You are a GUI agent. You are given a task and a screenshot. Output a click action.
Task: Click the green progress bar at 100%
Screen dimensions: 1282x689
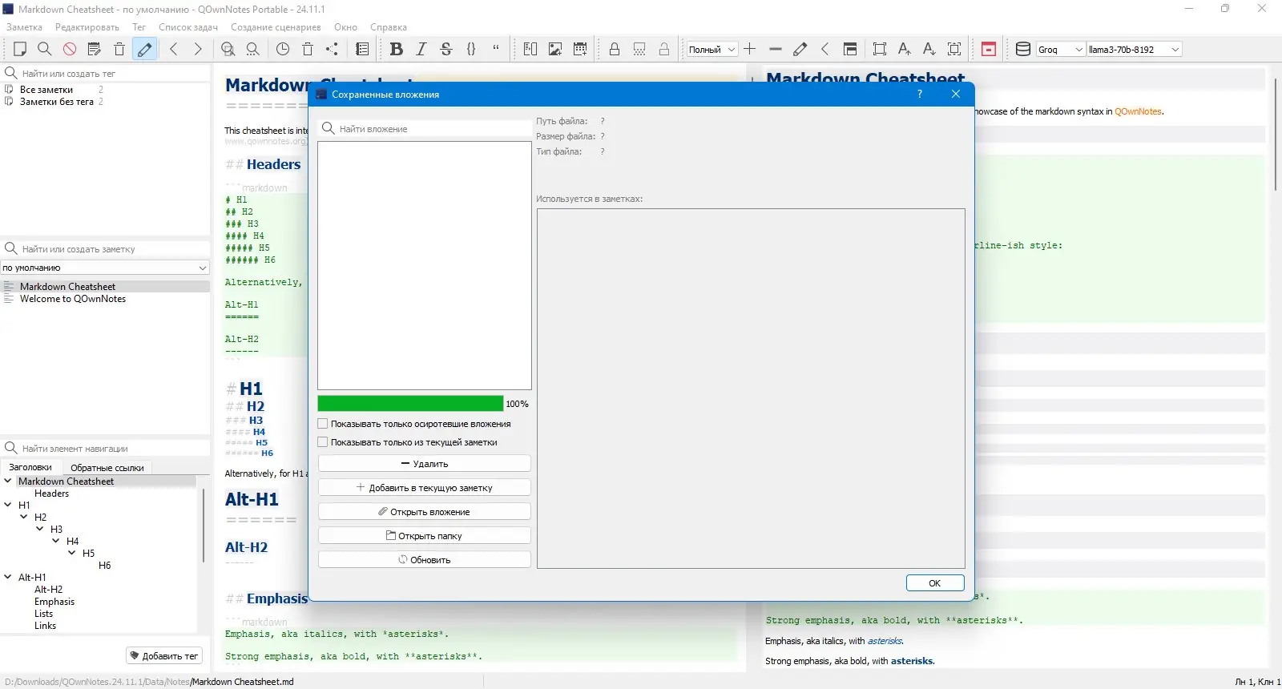(410, 404)
